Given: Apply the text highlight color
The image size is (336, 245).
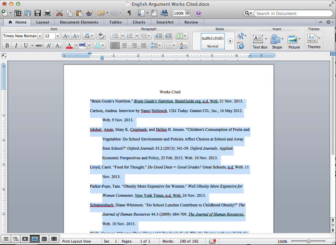Looking at the screenshot, I should pyautogui.click(x=82, y=45).
